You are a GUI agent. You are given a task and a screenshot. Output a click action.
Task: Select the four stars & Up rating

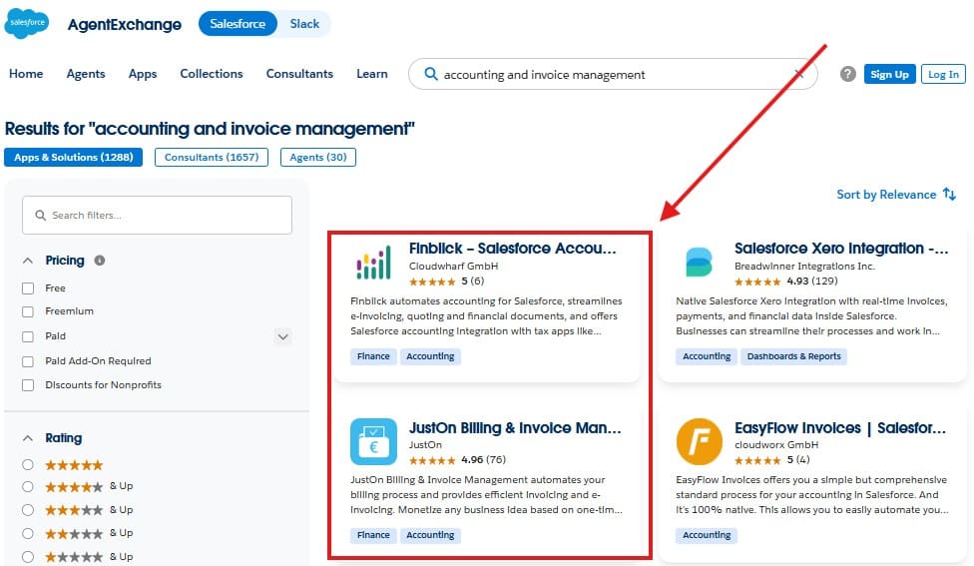(27, 486)
